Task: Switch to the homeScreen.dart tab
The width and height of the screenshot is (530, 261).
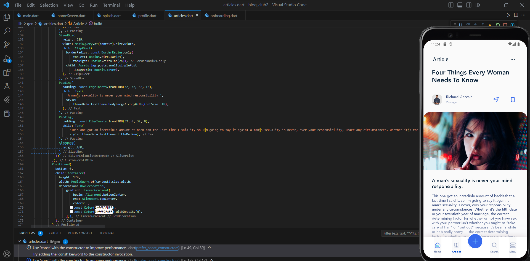Action: click(71, 16)
